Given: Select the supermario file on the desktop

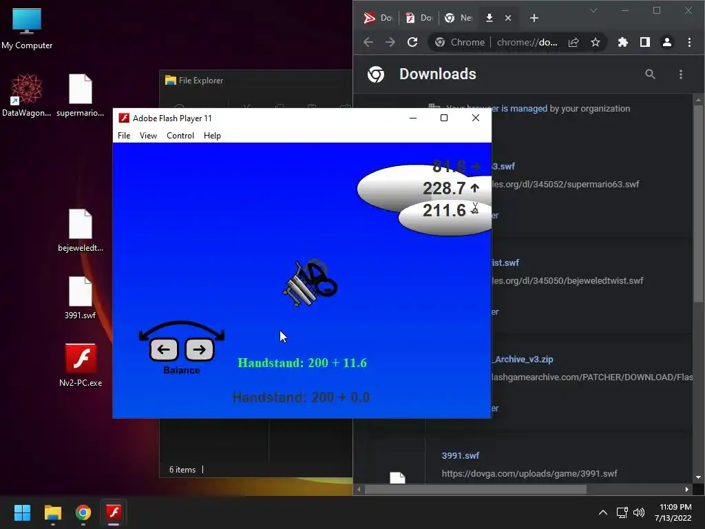Looking at the screenshot, I should pos(81,95).
